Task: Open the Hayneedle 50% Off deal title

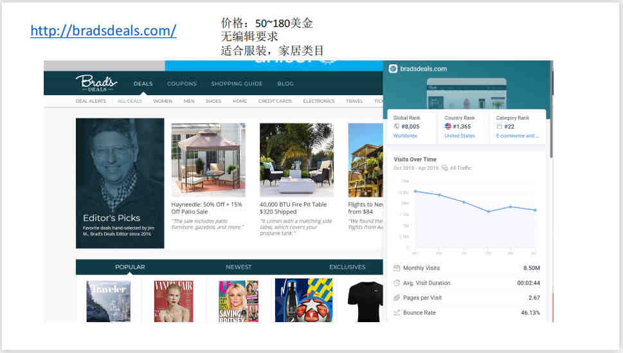Action: coord(206,208)
